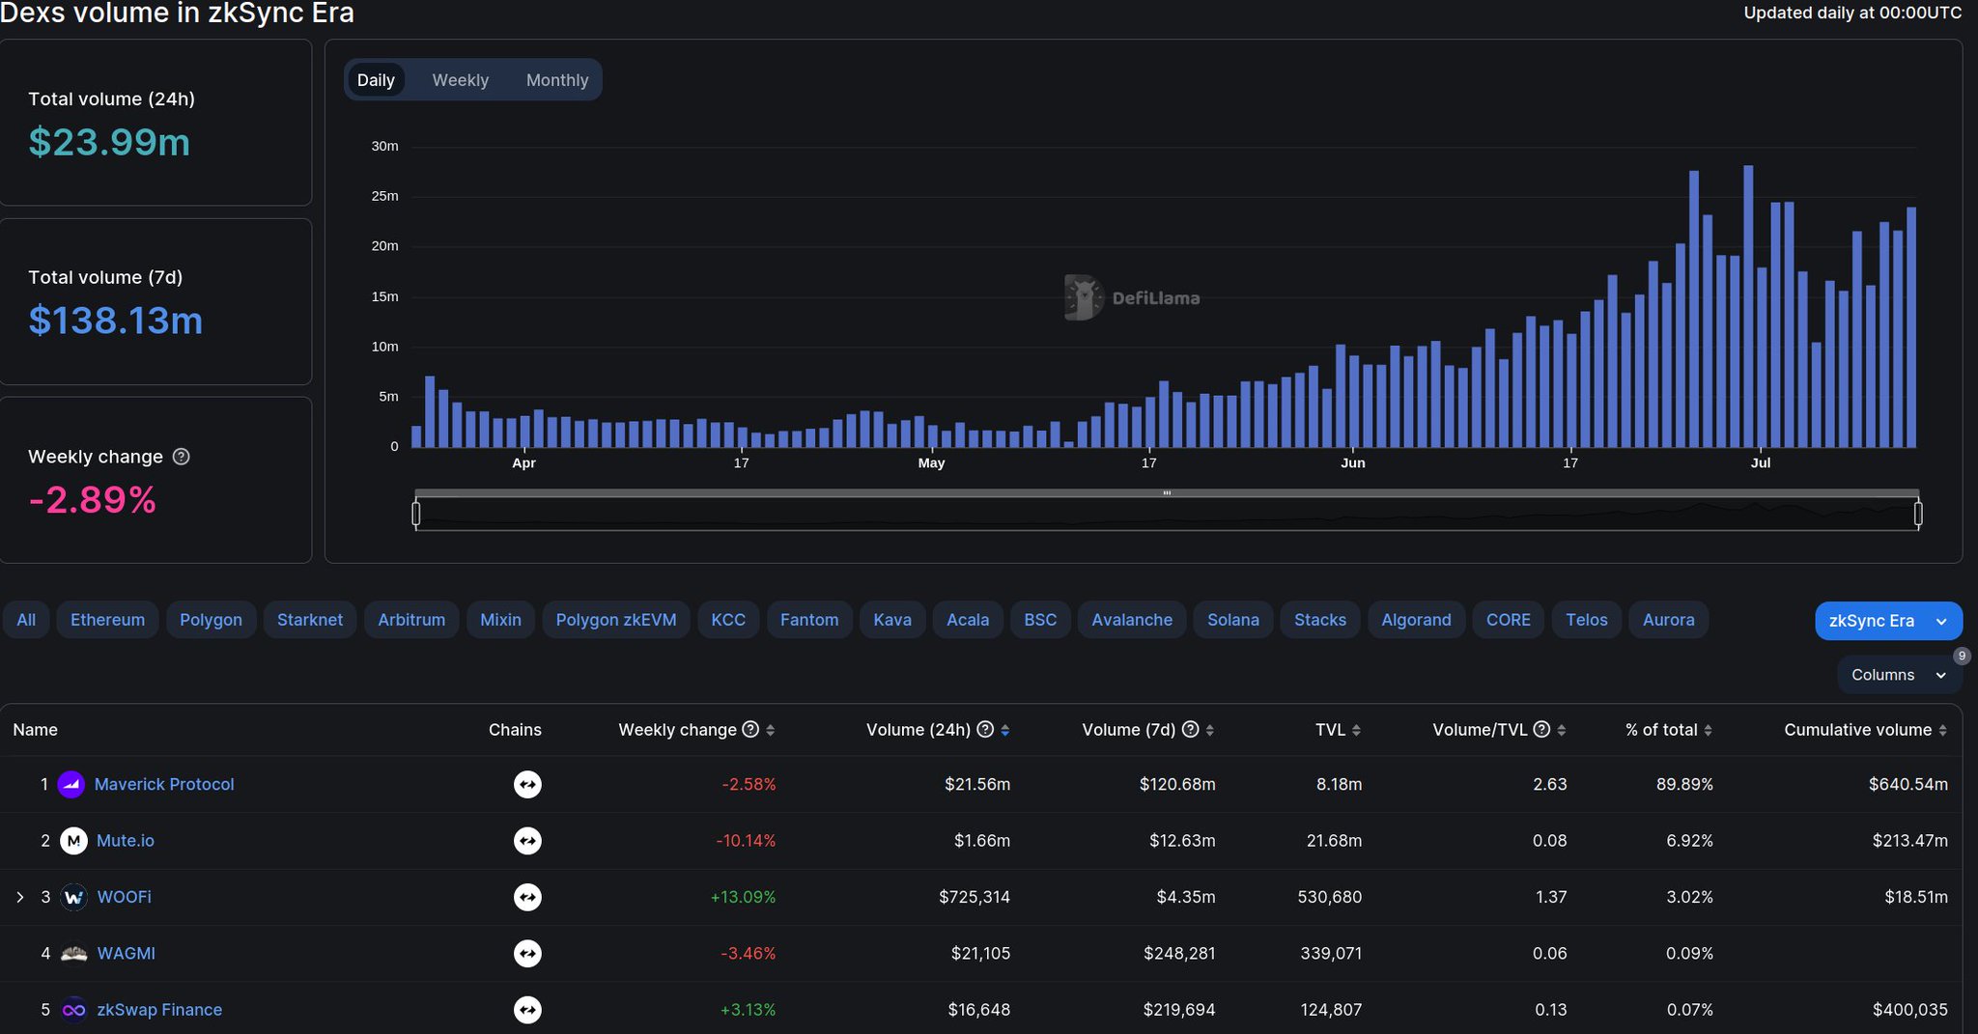Open the zkSync Era chain dropdown
The width and height of the screenshot is (1978, 1034).
[1887, 621]
